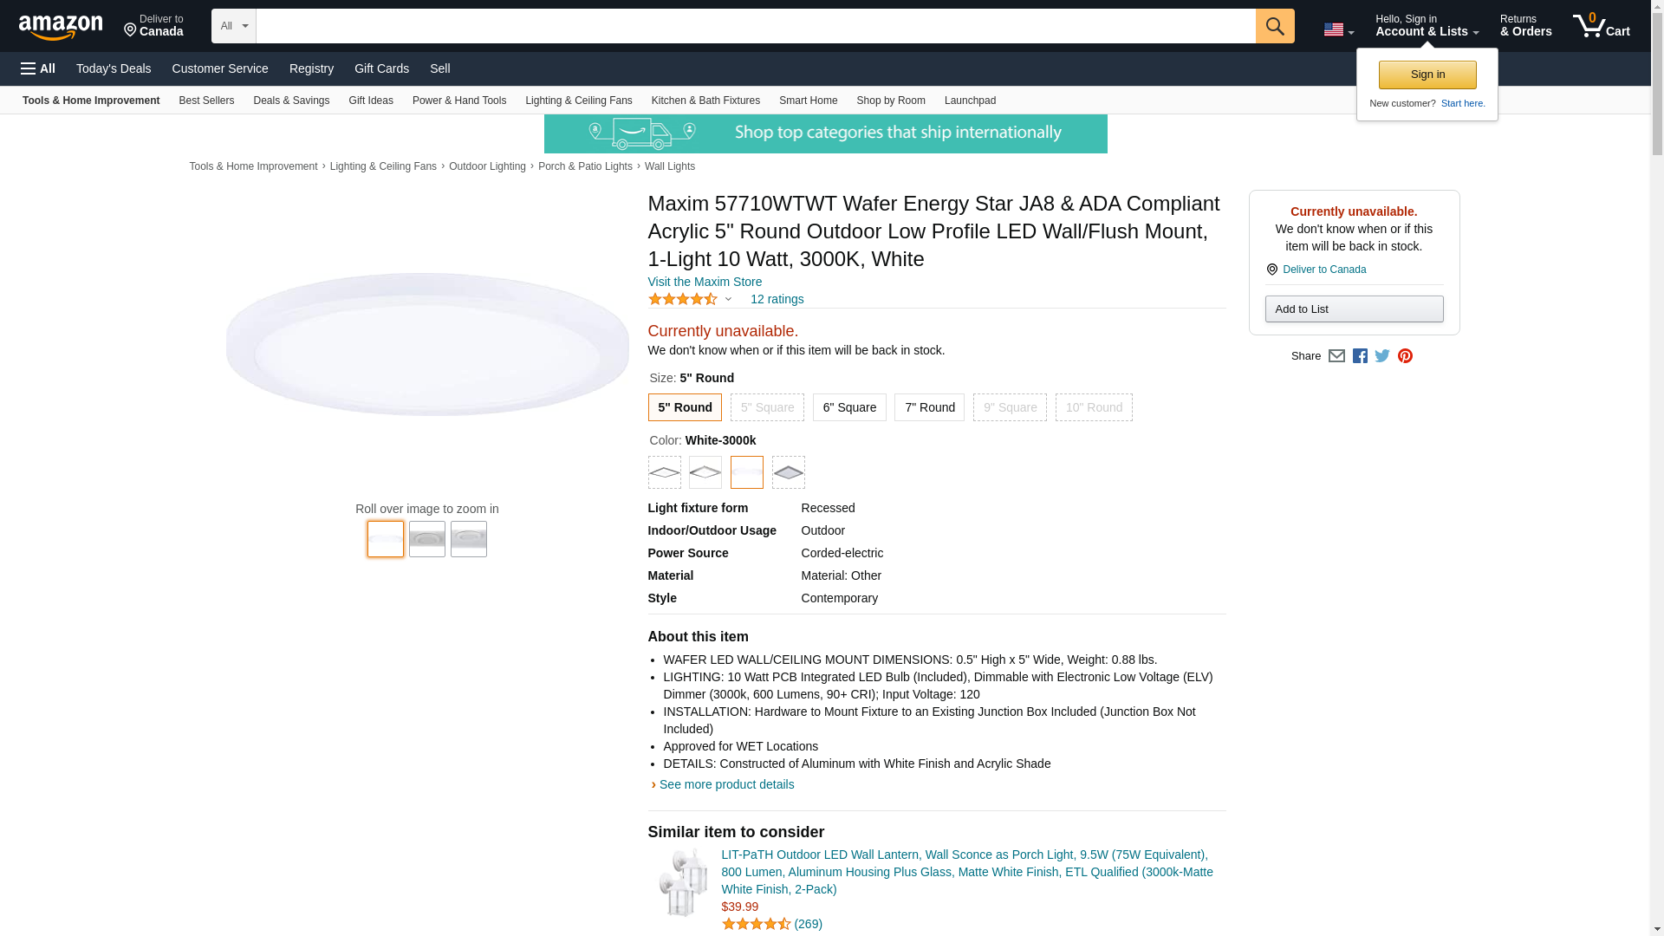
Task: Share on Pinterest icon
Action: pyautogui.click(x=1405, y=356)
